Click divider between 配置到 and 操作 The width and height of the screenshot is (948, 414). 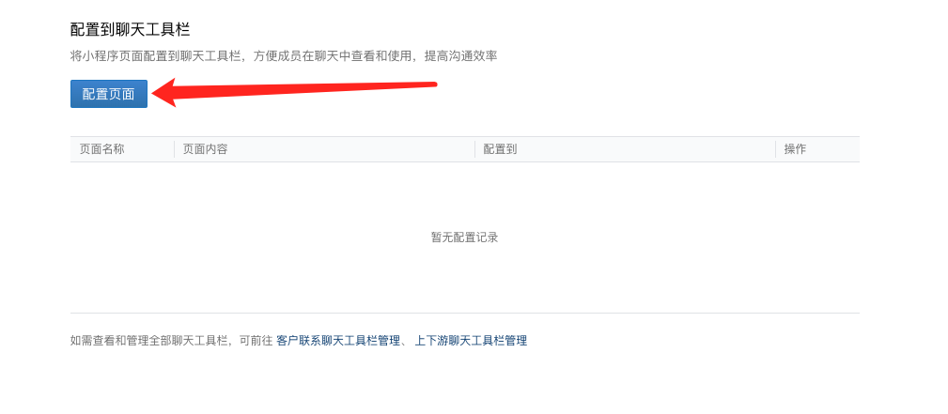pos(775,149)
